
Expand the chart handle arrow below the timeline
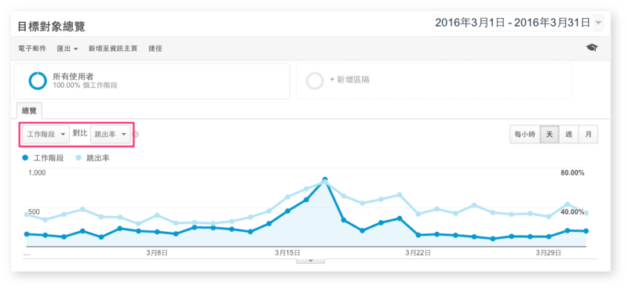click(310, 261)
